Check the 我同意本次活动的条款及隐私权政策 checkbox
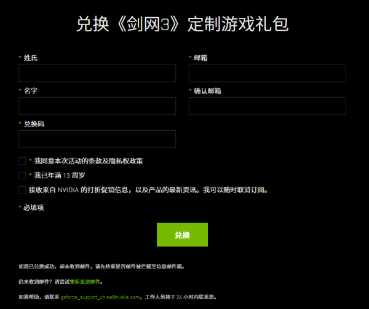This screenshot has height=309, width=369. [x=22, y=161]
